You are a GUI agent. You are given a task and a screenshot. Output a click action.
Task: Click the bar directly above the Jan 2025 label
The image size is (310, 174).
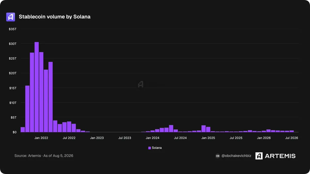208,130
